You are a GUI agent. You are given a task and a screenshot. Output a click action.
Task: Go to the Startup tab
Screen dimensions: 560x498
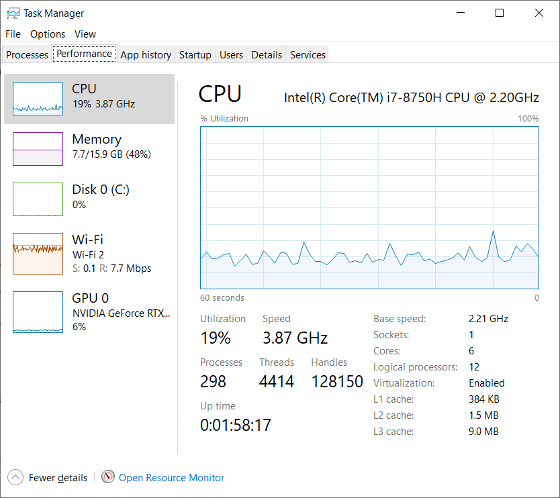(x=195, y=54)
